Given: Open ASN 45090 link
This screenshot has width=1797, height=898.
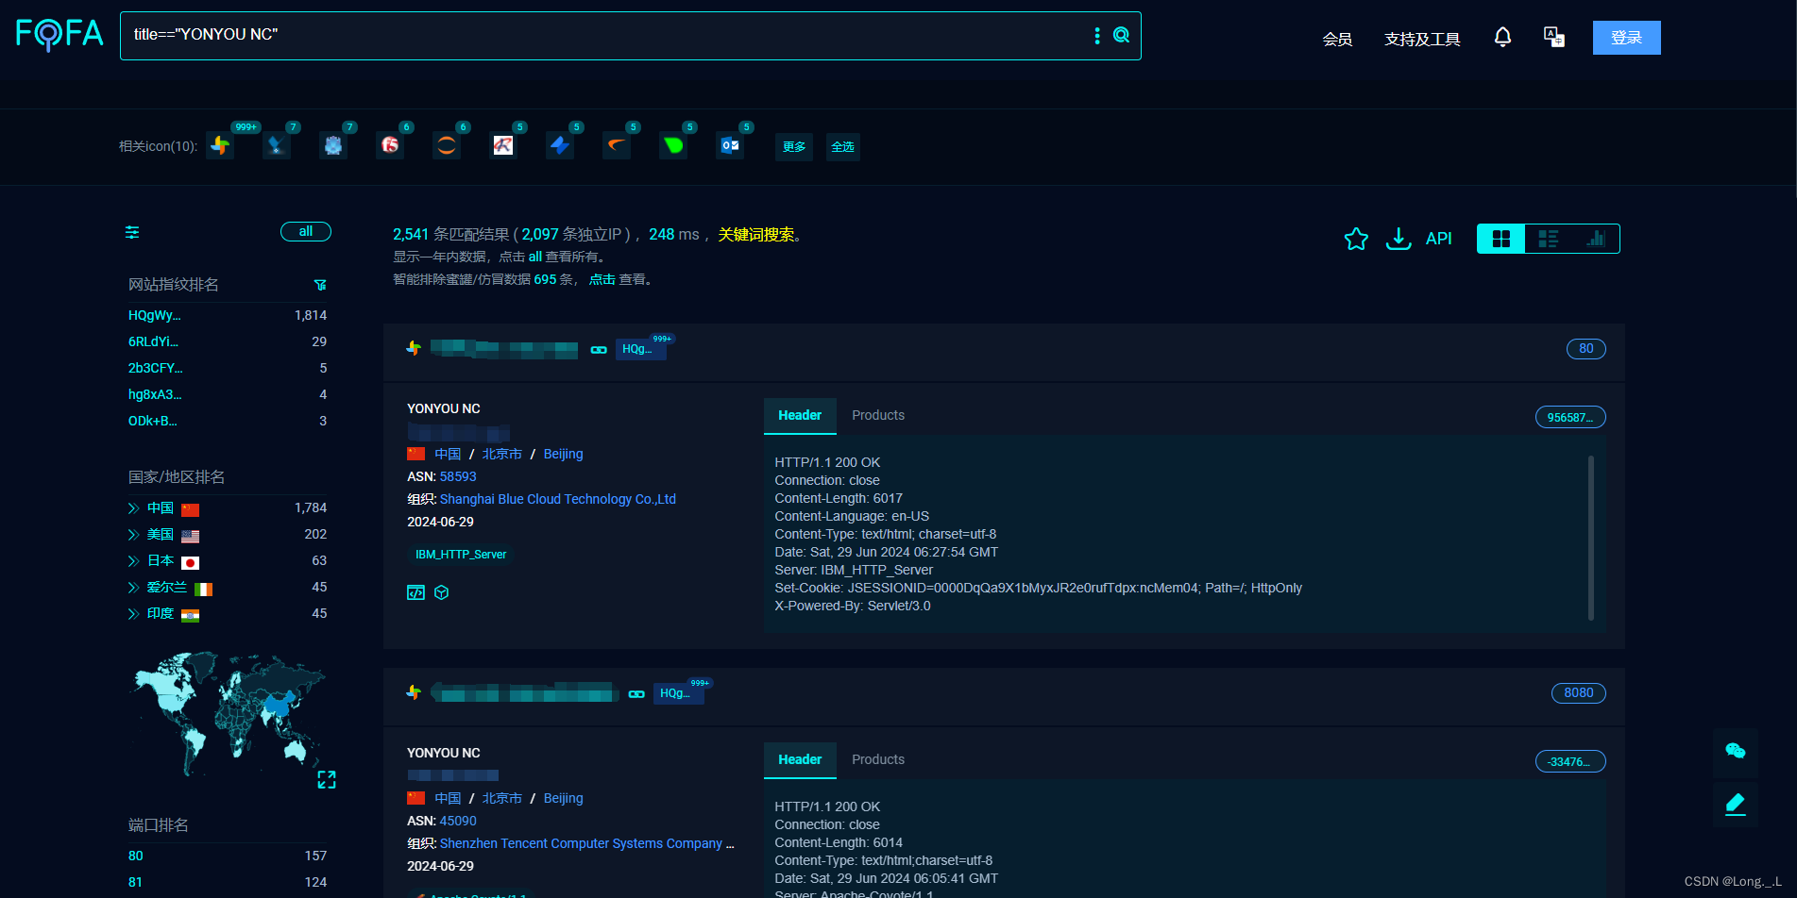Looking at the screenshot, I should click(458, 821).
